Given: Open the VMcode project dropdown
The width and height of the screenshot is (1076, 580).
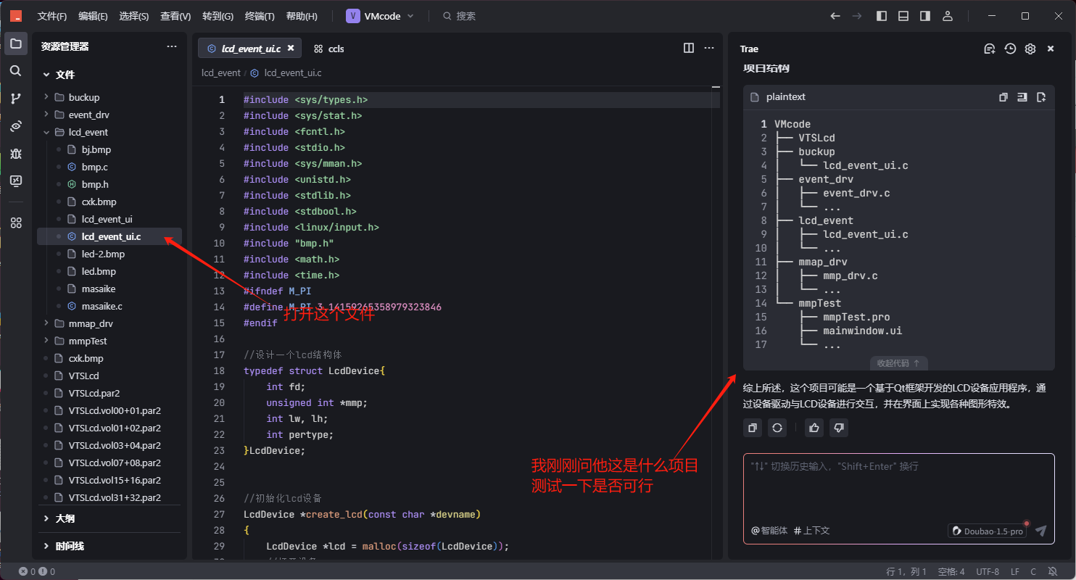Looking at the screenshot, I should tap(380, 16).
